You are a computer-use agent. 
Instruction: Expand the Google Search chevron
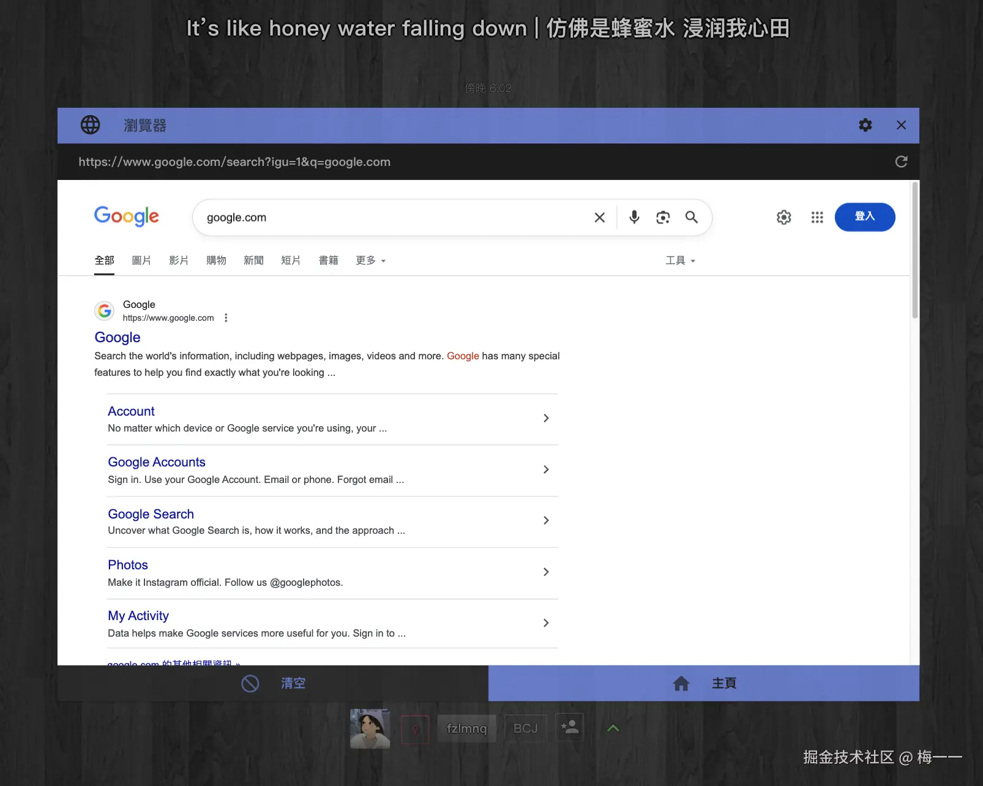(x=546, y=520)
